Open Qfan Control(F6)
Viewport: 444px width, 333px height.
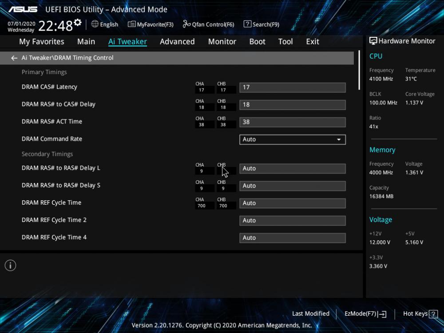(x=208, y=24)
